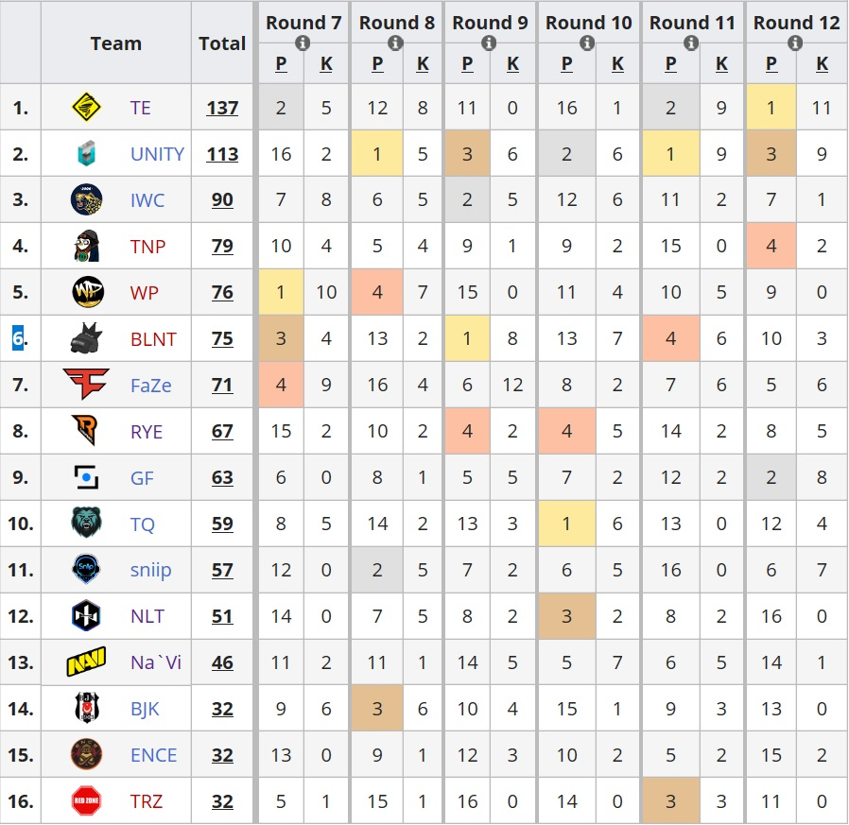This screenshot has height=825, width=849.
Task: Click the Round 9 info icon
Action: click(489, 43)
